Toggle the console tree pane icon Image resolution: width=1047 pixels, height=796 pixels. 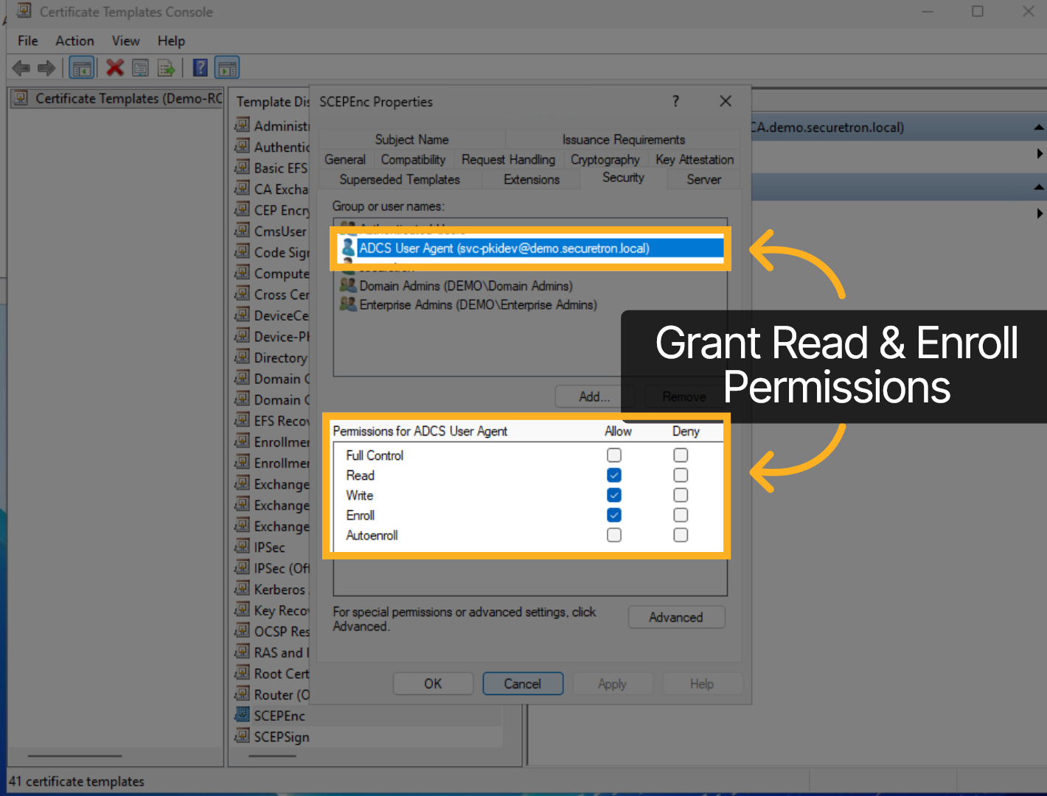tap(81, 67)
